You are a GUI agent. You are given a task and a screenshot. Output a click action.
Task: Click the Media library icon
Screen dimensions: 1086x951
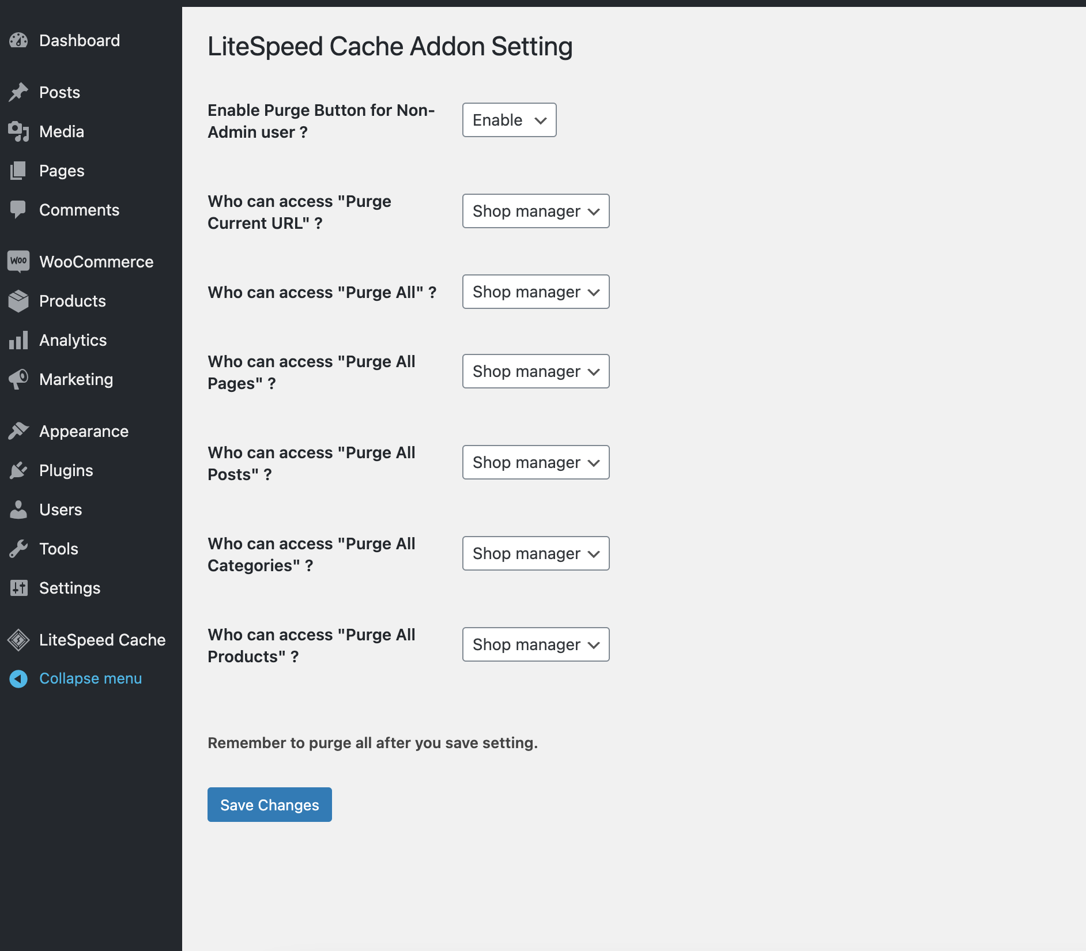[x=18, y=131]
